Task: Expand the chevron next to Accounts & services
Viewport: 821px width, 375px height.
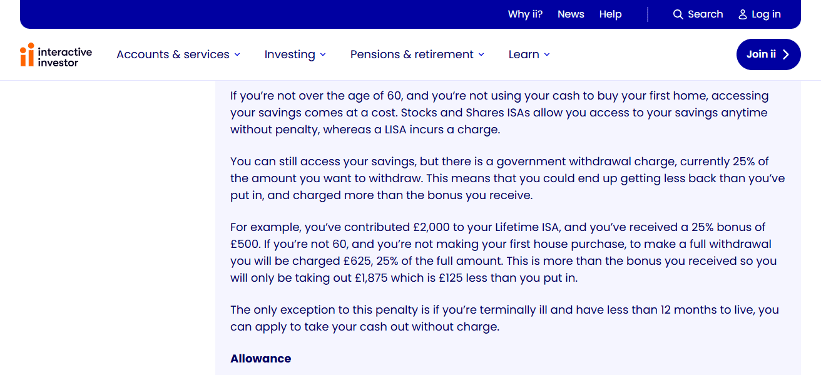Action: (237, 55)
